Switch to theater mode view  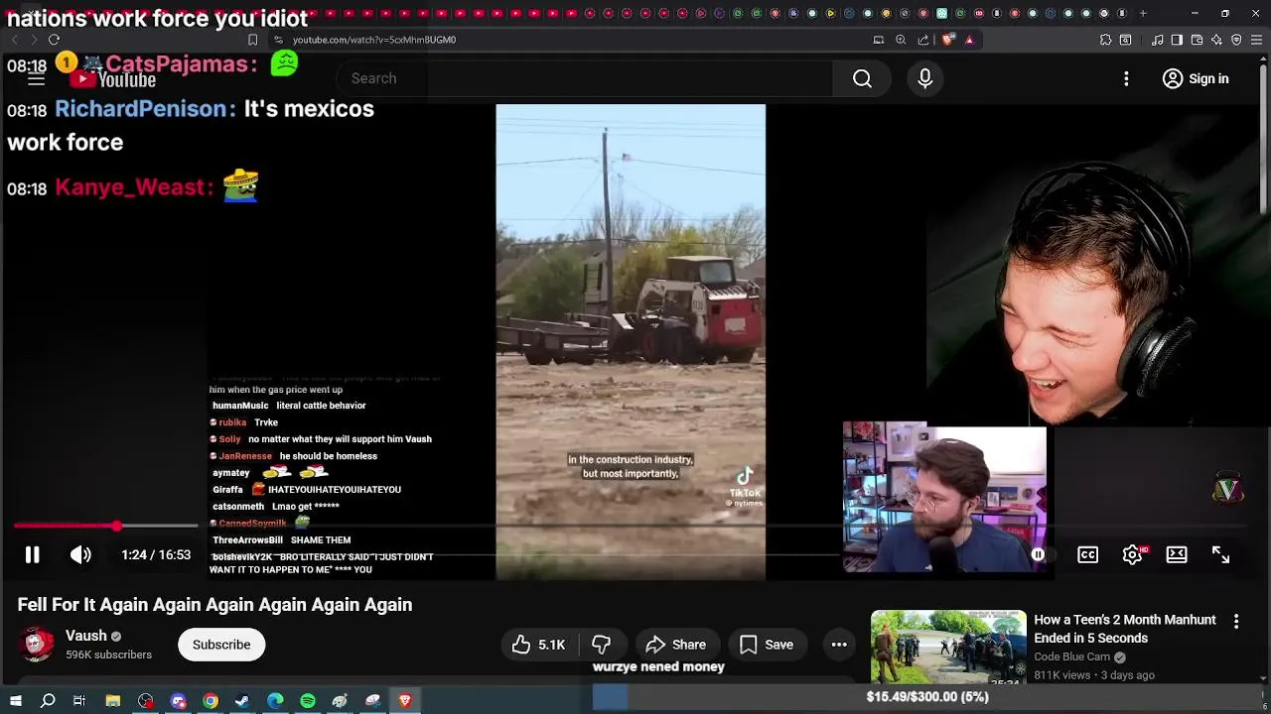tap(1177, 555)
